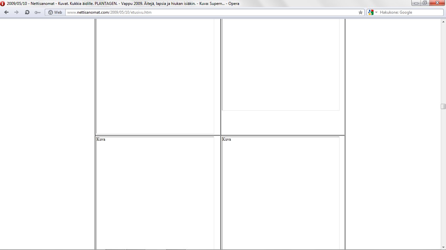446x250 pixels.
Task: Click the nettisanomat.com address field
Action: 209,12
